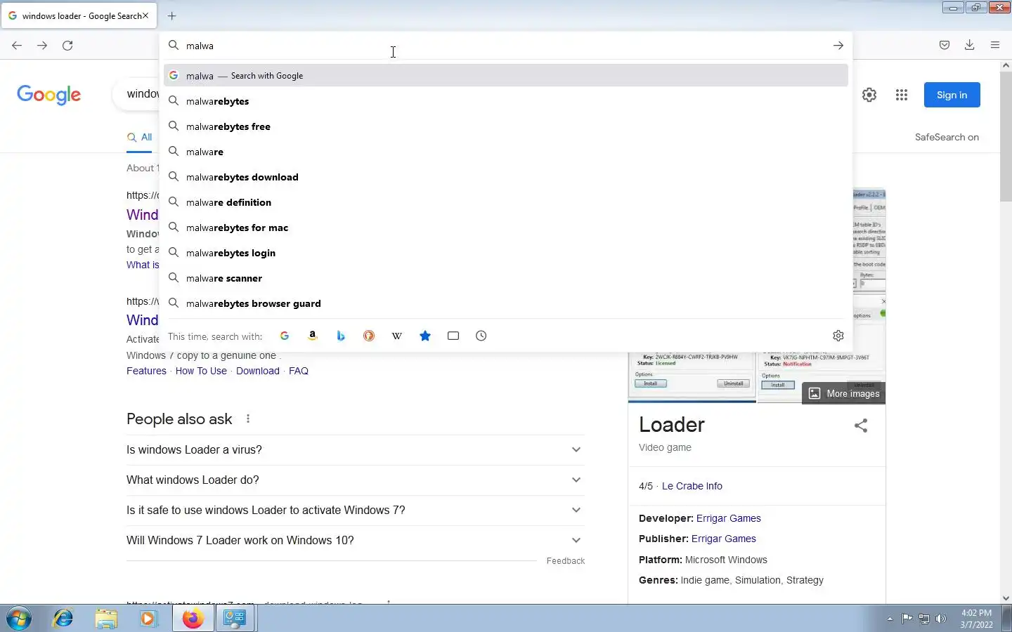Open a new browser tab

pyautogui.click(x=172, y=15)
